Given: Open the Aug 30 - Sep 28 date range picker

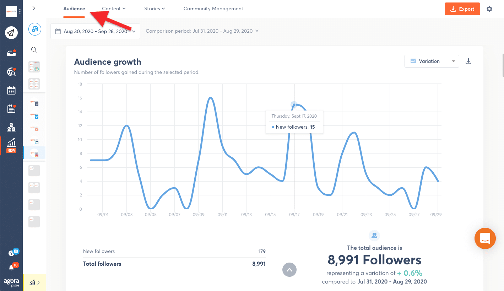Looking at the screenshot, I should pyautogui.click(x=96, y=31).
